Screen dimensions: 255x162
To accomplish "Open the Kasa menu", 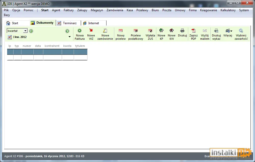I will (130, 10).
